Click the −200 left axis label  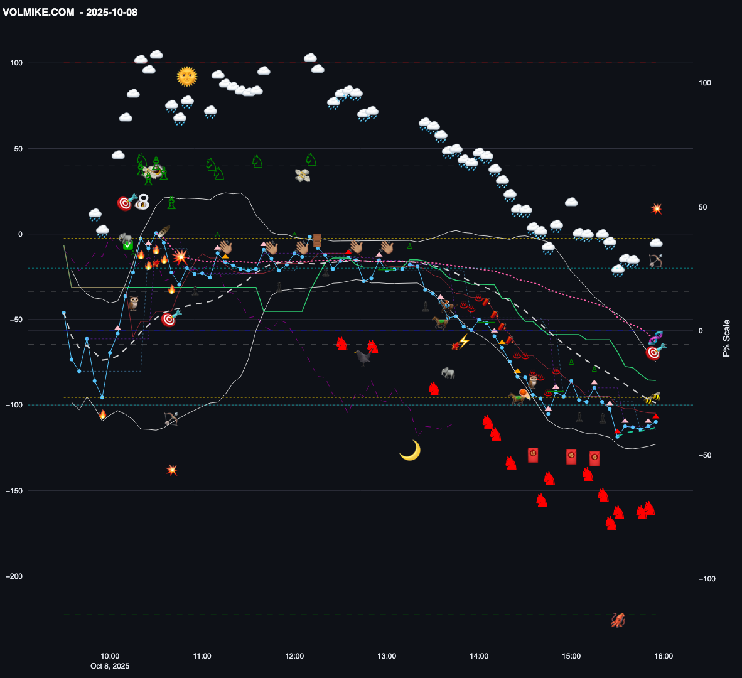click(14, 576)
